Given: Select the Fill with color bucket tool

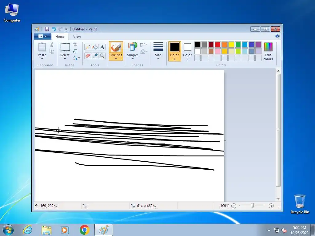Looking at the screenshot, I should coord(95,47).
